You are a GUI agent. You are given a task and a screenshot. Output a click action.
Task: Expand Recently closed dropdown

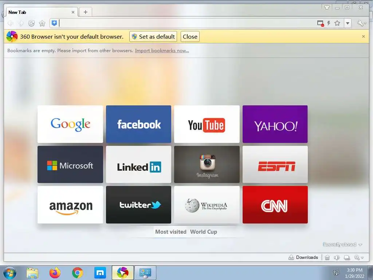tap(342, 245)
